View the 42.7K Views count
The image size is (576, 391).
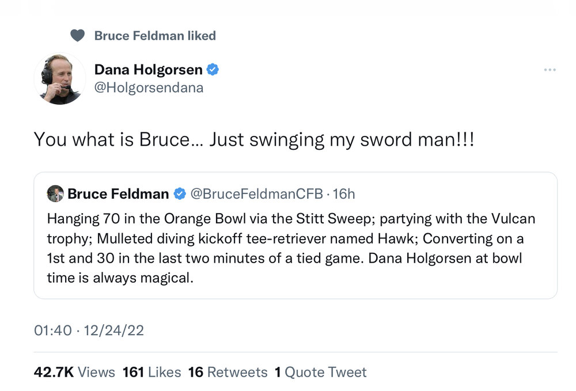(74, 373)
